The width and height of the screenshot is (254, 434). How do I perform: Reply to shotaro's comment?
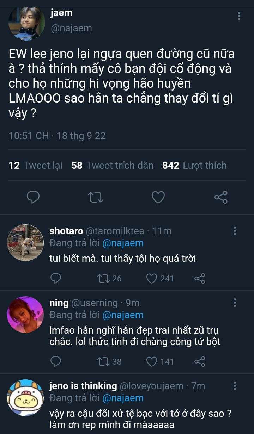(x=56, y=279)
